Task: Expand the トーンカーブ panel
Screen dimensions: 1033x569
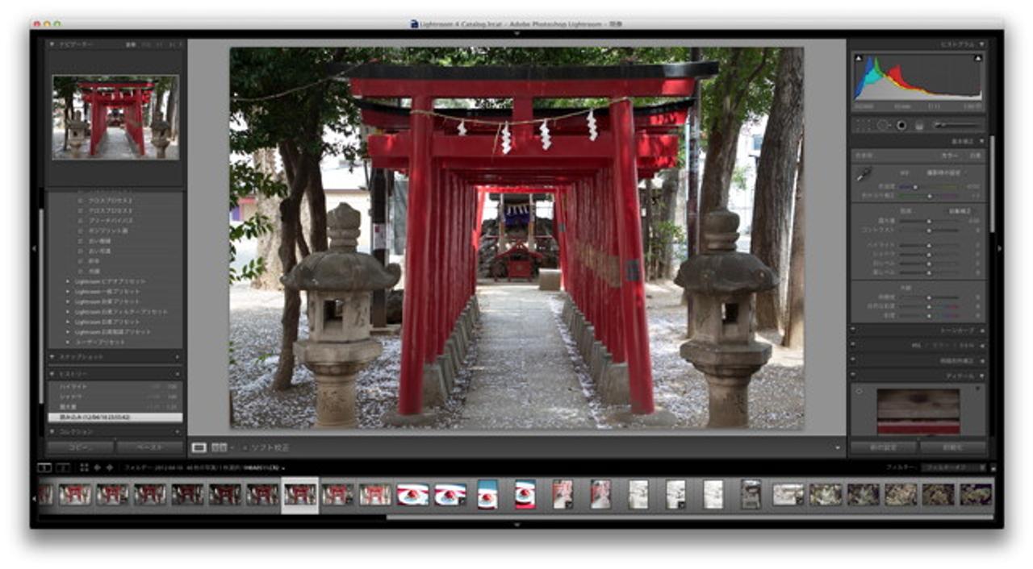Action: click(x=959, y=330)
